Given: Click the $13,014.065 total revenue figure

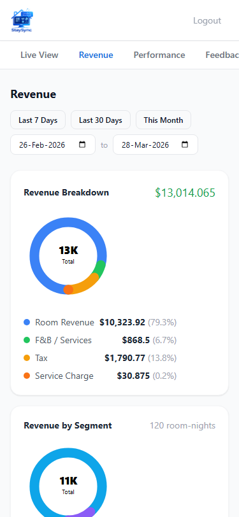Looking at the screenshot, I should pos(185,192).
